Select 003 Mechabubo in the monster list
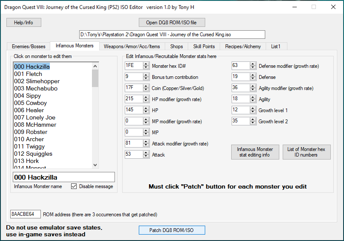Screen dimensions: 344x241 click(x=36, y=88)
